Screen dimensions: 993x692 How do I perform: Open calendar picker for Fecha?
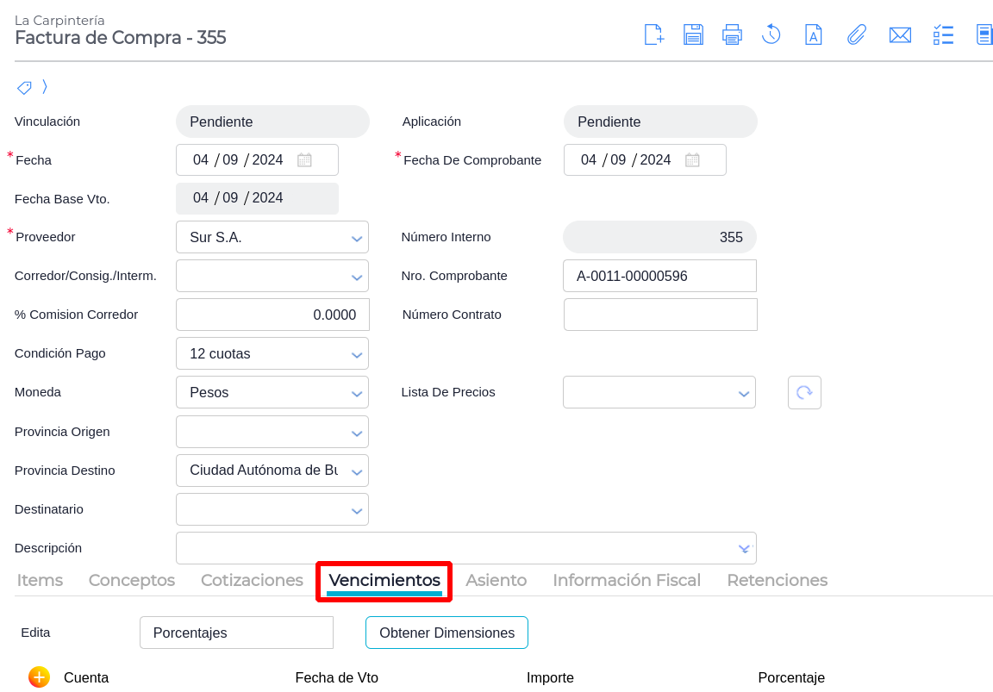[x=304, y=159]
